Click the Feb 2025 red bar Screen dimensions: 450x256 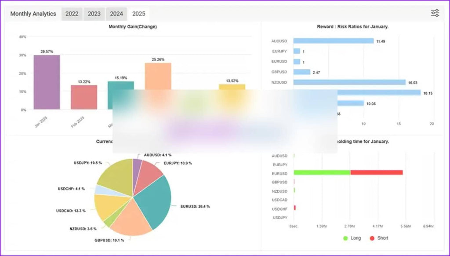pyautogui.click(x=84, y=97)
